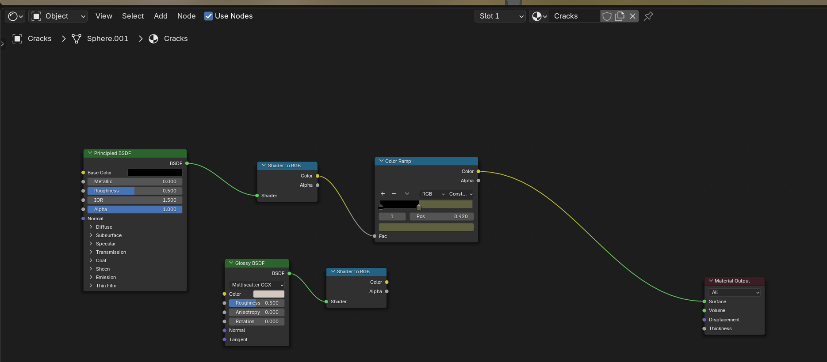
Task: Open the Constant interpolation dropdown
Action: (460, 194)
